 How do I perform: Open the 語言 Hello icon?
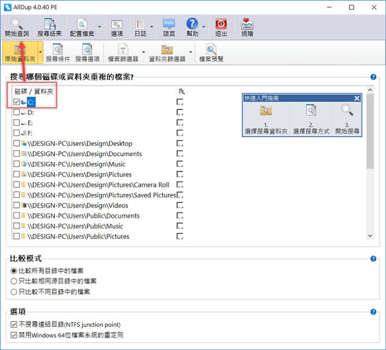[169, 24]
